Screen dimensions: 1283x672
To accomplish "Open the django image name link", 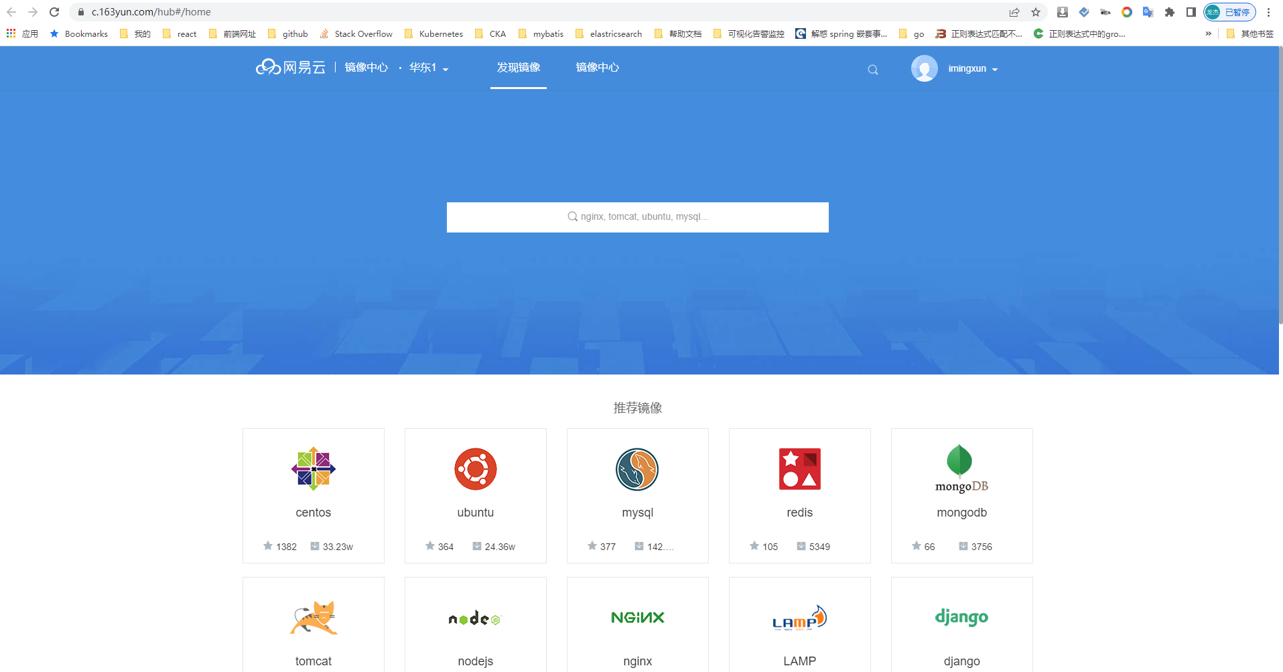I will click(x=962, y=661).
